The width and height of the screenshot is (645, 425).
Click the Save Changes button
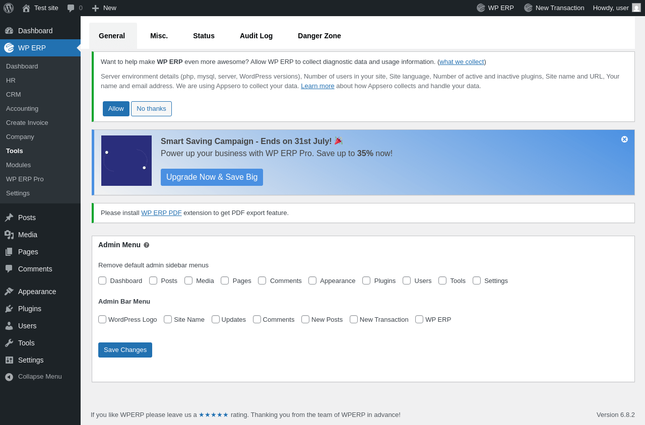[125, 350]
